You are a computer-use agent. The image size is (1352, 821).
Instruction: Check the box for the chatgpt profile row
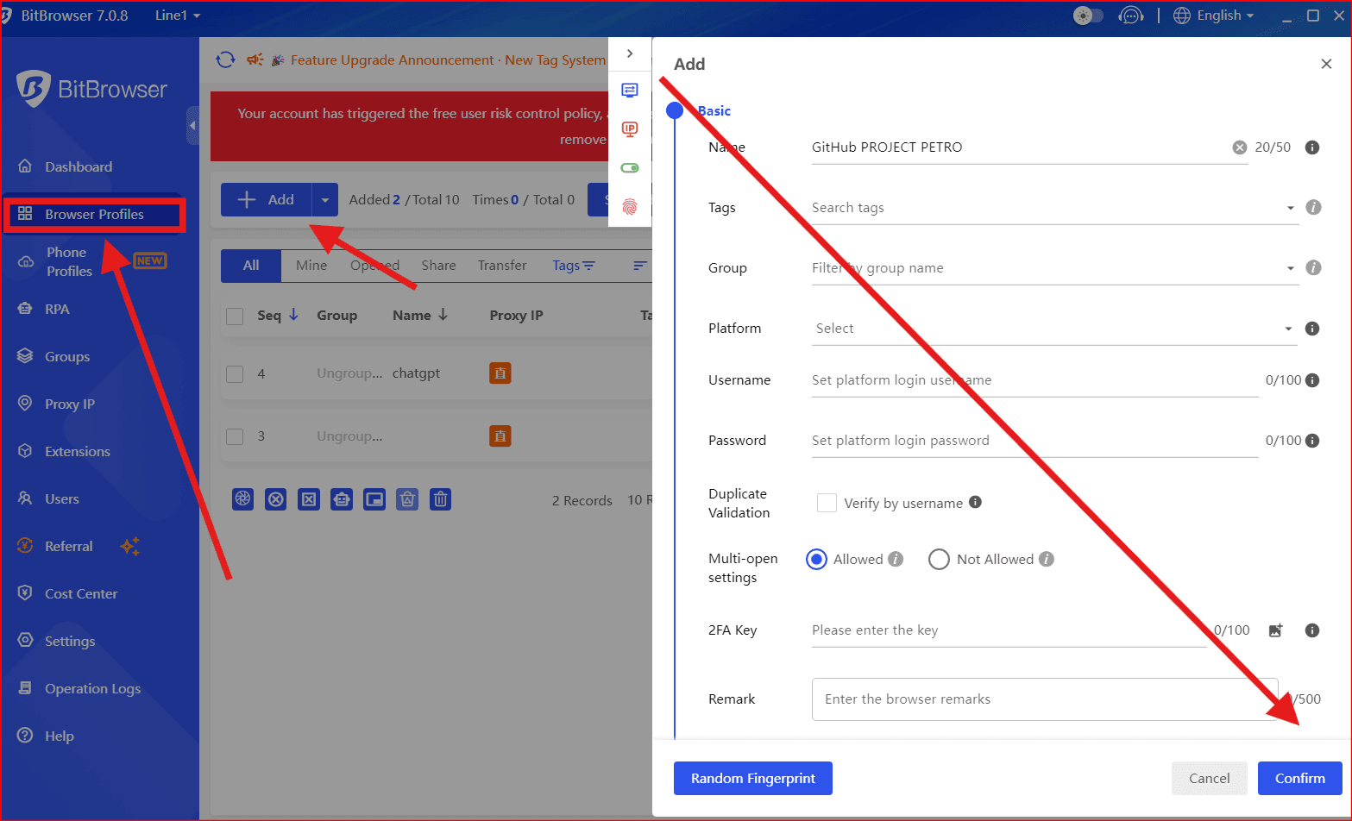tap(235, 373)
